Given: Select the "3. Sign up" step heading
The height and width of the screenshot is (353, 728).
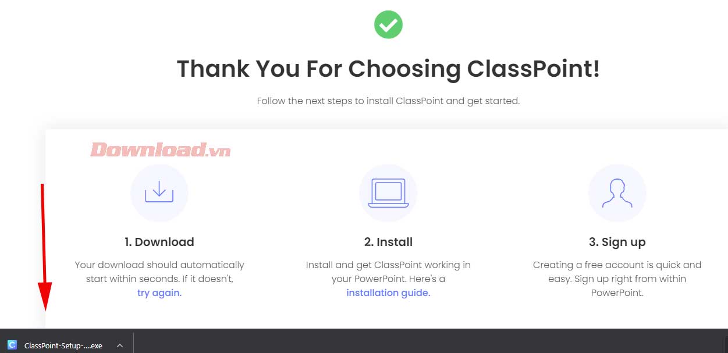Looking at the screenshot, I should tap(617, 241).
